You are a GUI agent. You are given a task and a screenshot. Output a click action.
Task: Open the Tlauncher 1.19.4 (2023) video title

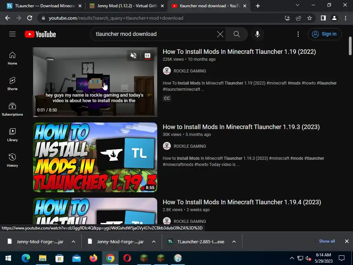[242, 202]
